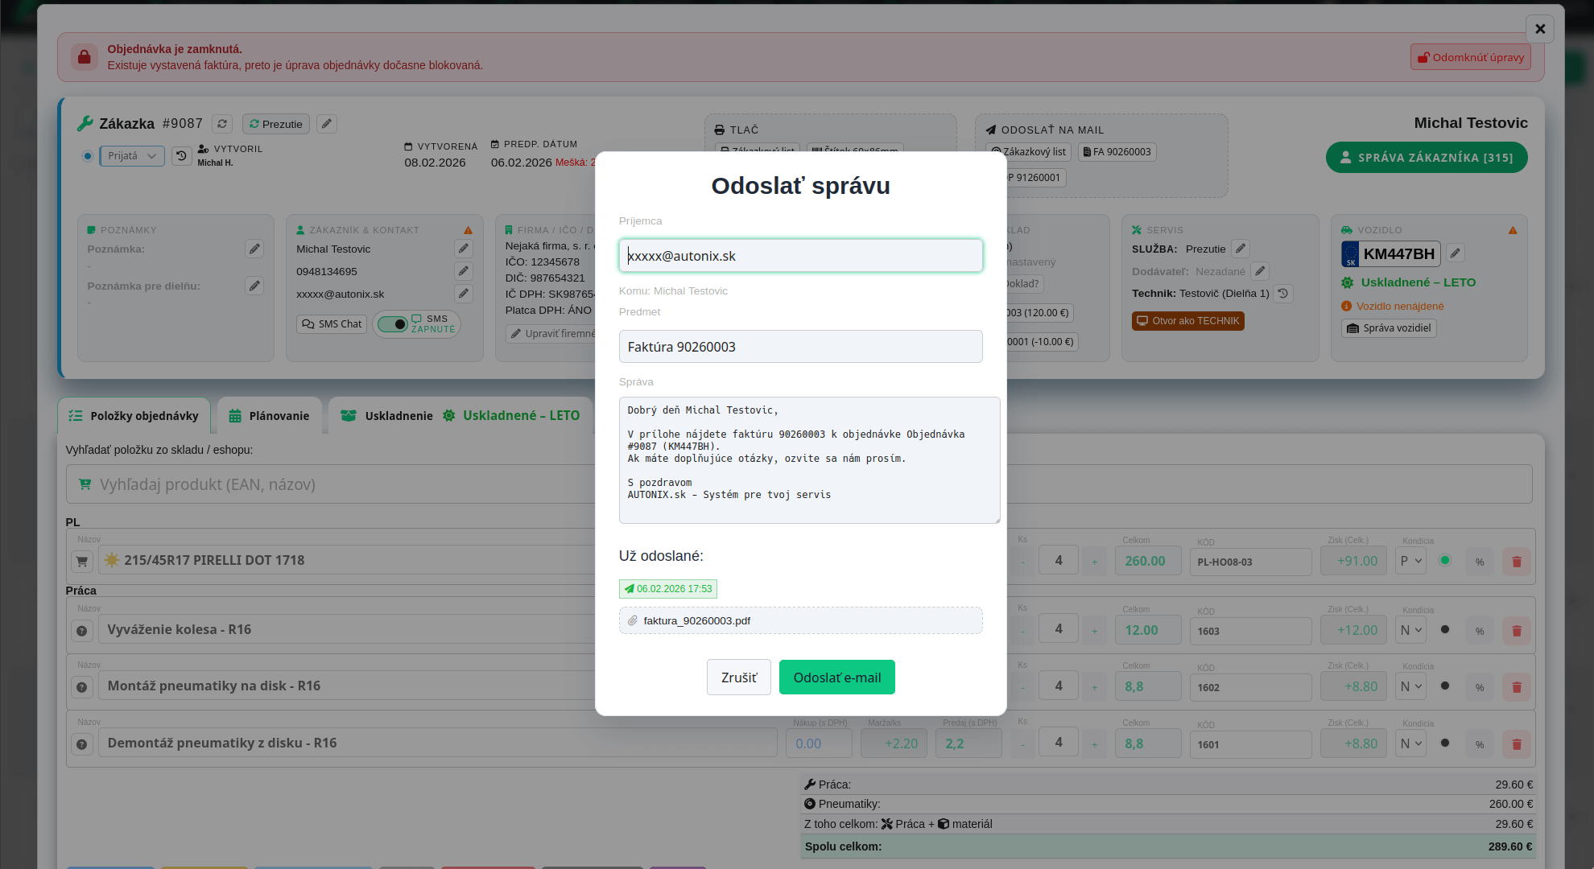Click question mark icon beside Vyváženie kolesa
The width and height of the screenshot is (1594, 869).
pyautogui.click(x=82, y=631)
